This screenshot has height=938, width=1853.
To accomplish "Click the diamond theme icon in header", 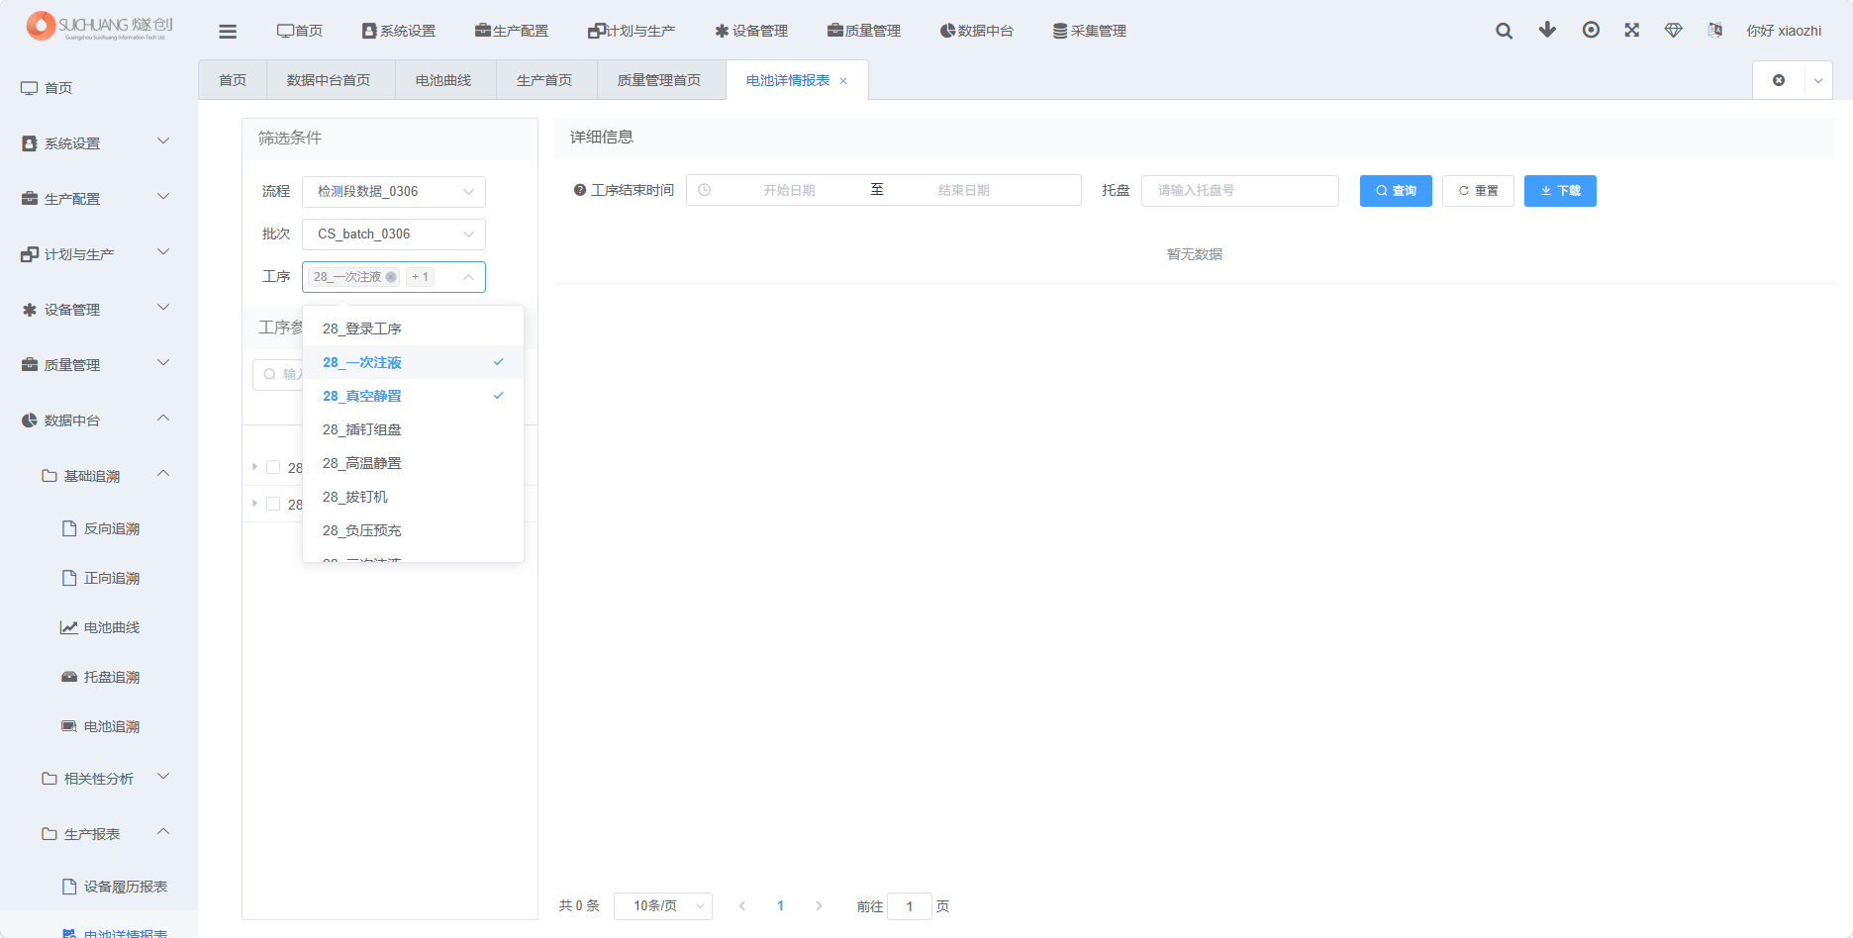I will point(1674,31).
